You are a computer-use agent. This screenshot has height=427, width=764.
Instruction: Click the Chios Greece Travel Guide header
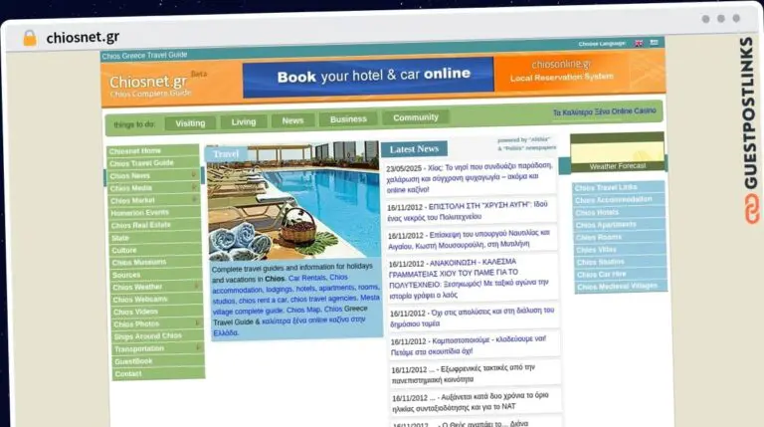tap(144, 56)
